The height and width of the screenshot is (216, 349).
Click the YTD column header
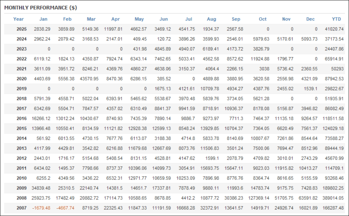click(x=337, y=19)
